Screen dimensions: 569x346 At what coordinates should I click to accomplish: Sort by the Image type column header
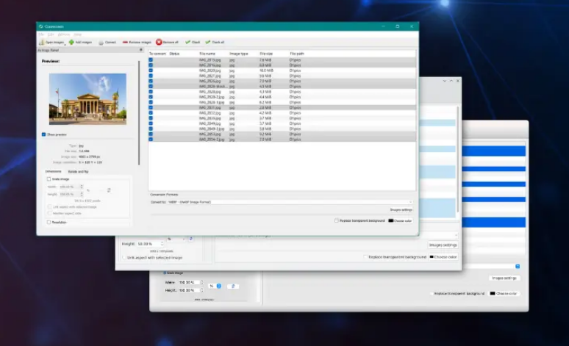(x=239, y=54)
